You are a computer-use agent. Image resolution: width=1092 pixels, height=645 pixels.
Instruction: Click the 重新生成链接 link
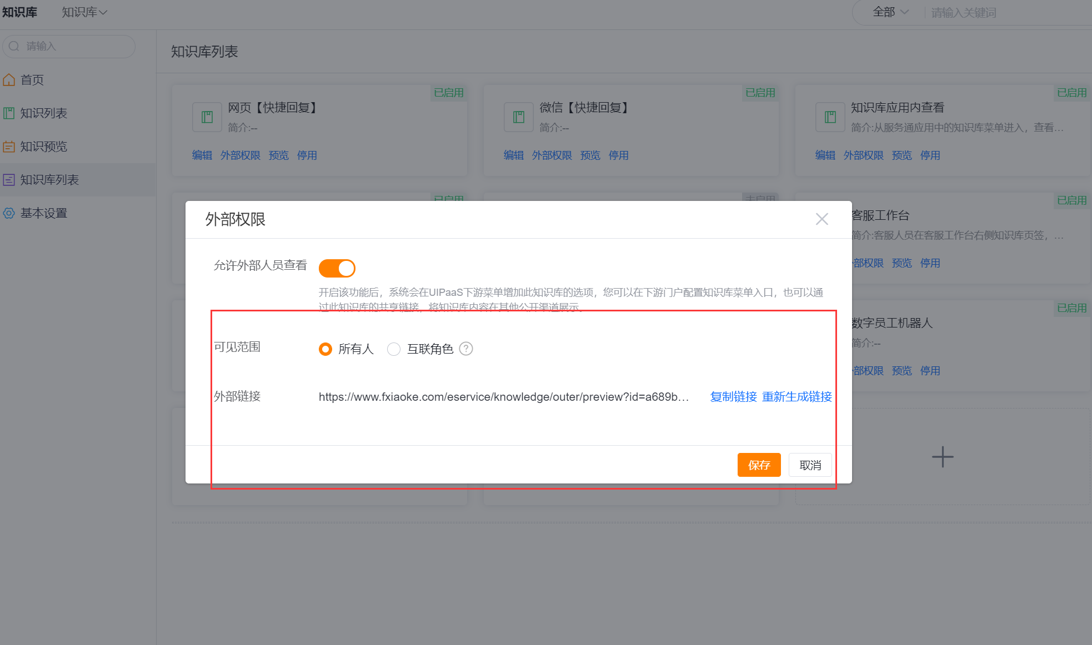point(797,397)
